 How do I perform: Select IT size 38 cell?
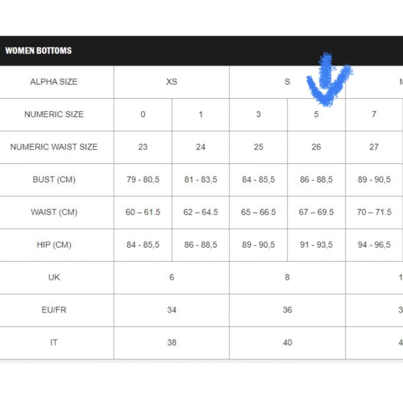[x=172, y=343]
